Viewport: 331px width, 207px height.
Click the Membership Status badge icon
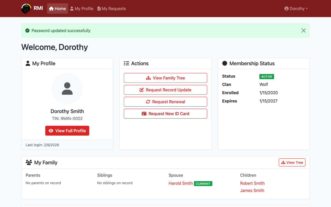tap(225, 63)
